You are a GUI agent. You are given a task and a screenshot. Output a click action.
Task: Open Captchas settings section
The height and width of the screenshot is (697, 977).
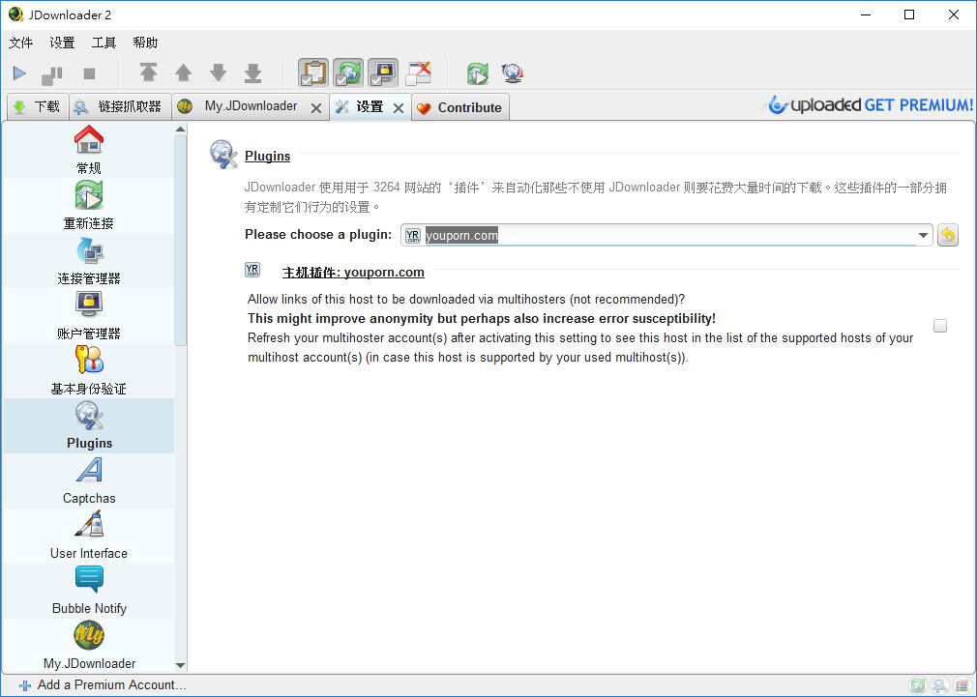[x=88, y=480]
